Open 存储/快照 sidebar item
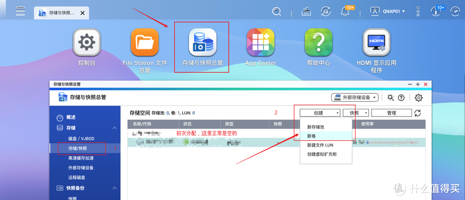Image resolution: width=465 pixels, height=200 pixels. [x=77, y=148]
